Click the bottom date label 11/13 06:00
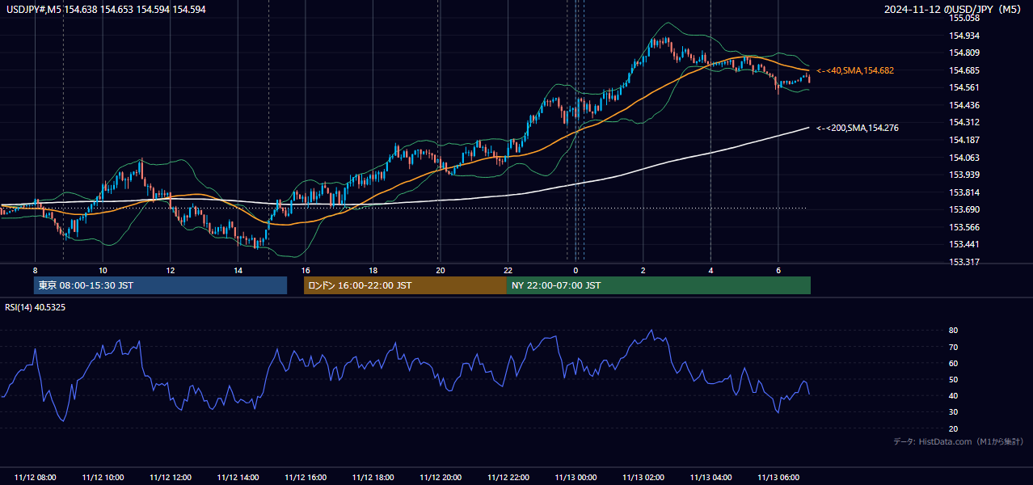1033x485 pixels. click(x=778, y=478)
